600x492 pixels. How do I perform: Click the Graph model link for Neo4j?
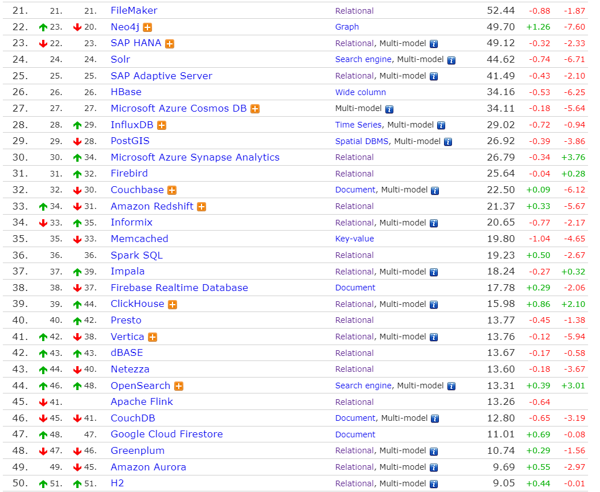click(347, 27)
